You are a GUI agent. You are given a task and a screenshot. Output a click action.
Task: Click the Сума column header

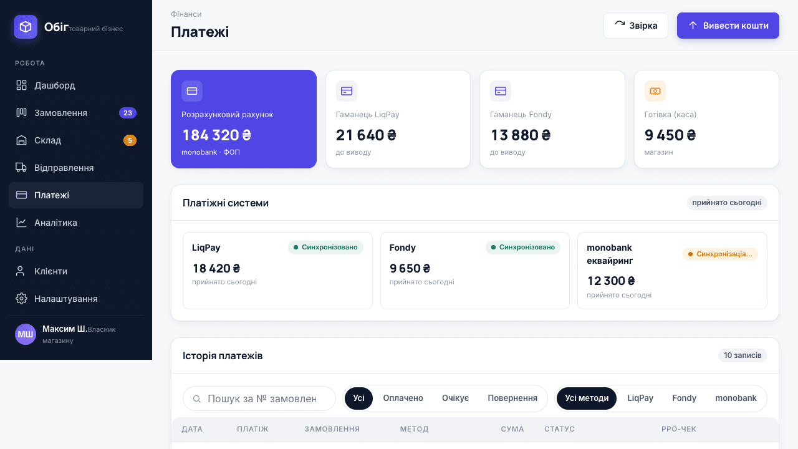click(512, 429)
